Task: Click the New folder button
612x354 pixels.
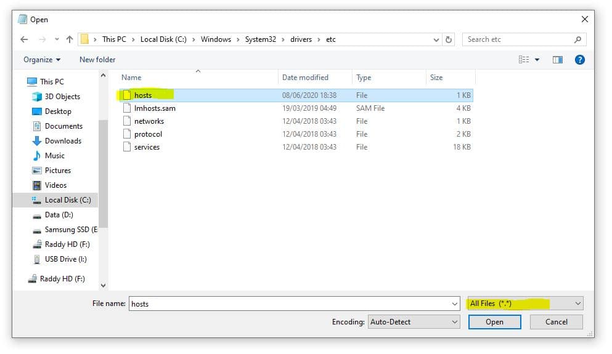Action: click(97, 60)
